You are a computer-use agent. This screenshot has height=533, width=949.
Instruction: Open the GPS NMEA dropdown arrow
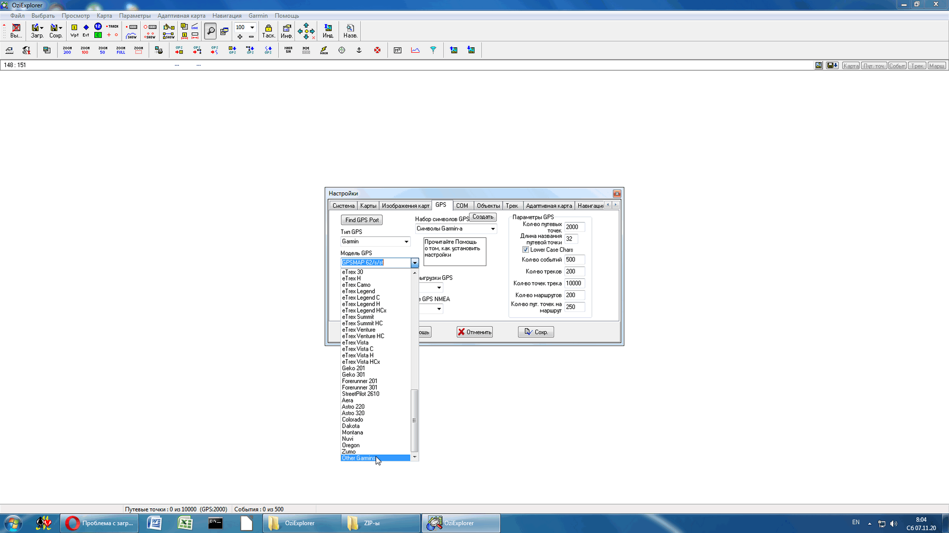pos(439,309)
